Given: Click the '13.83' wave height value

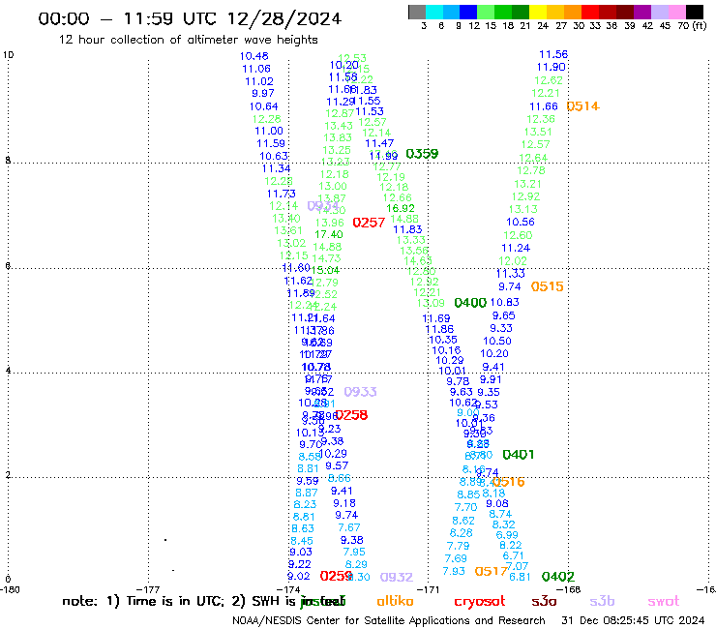Looking at the screenshot, I should (x=338, y=138).
